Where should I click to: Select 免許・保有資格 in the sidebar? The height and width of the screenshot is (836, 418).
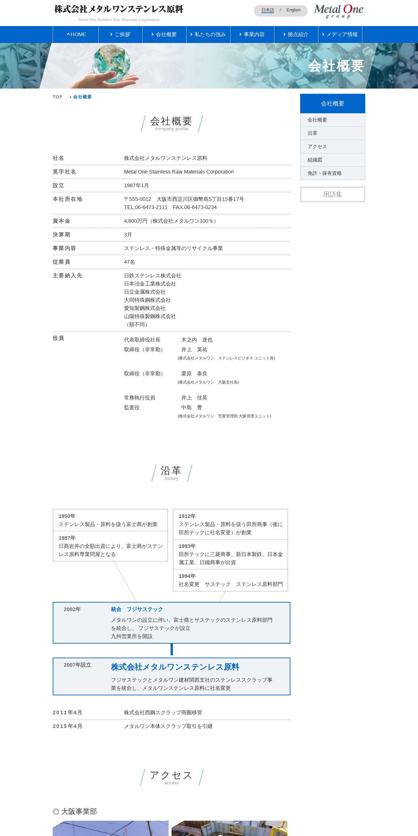coord(333,173)
